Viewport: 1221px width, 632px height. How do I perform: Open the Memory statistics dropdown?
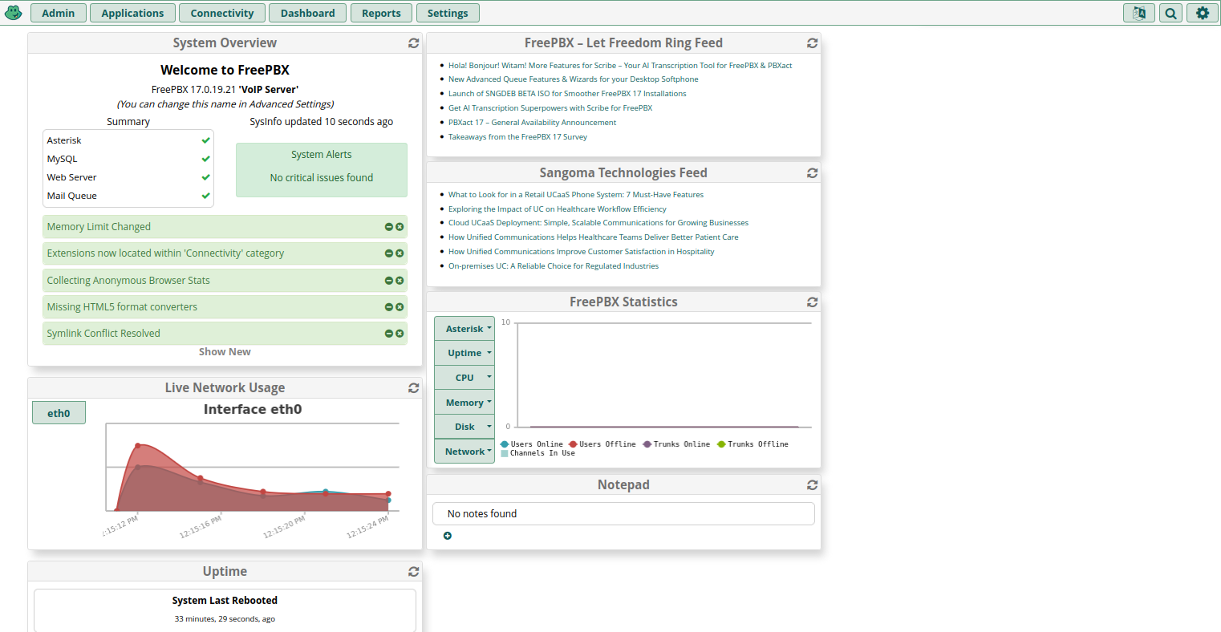tap(464, 403)
